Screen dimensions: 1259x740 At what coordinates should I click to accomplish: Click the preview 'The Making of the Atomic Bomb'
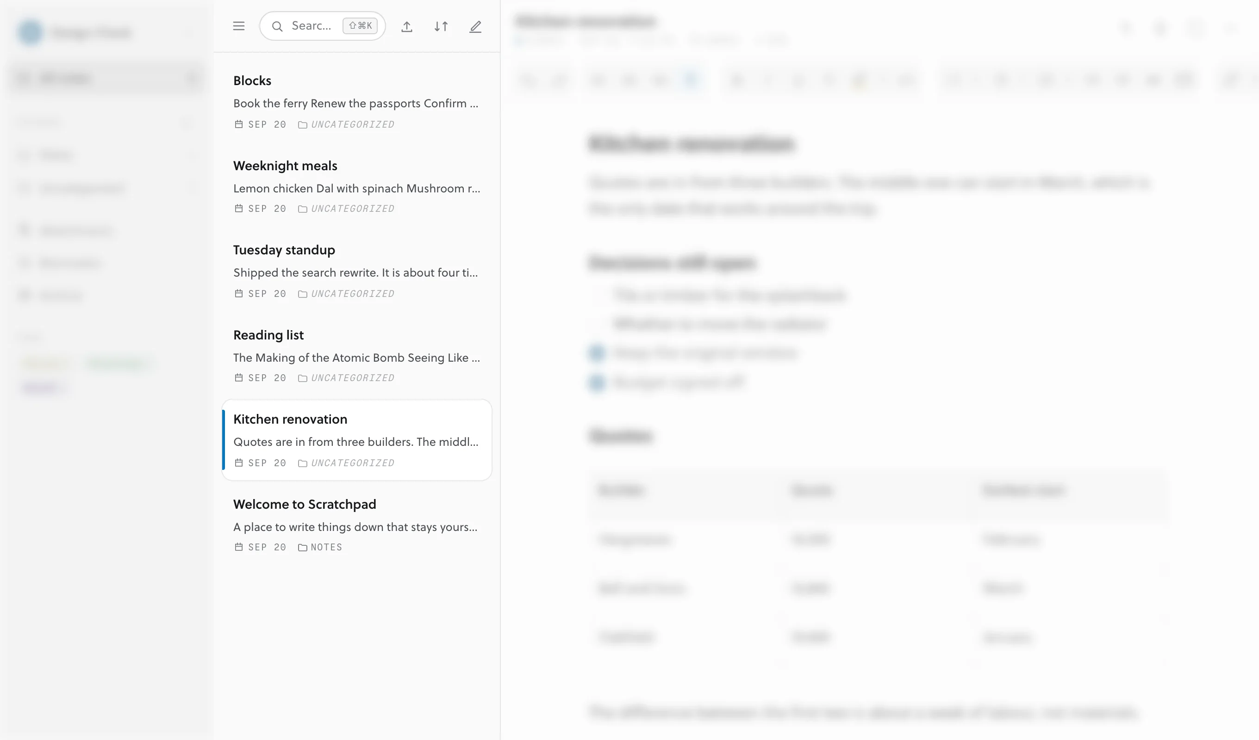pos(357,358)
